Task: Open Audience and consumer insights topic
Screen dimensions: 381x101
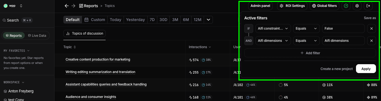Action: [91, 97]
